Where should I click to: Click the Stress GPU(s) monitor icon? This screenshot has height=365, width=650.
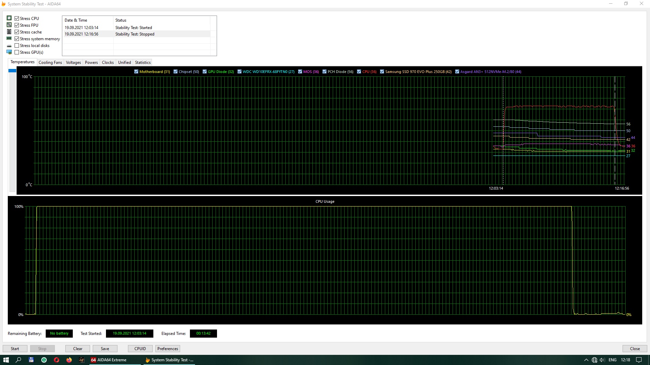click(9, 52)
